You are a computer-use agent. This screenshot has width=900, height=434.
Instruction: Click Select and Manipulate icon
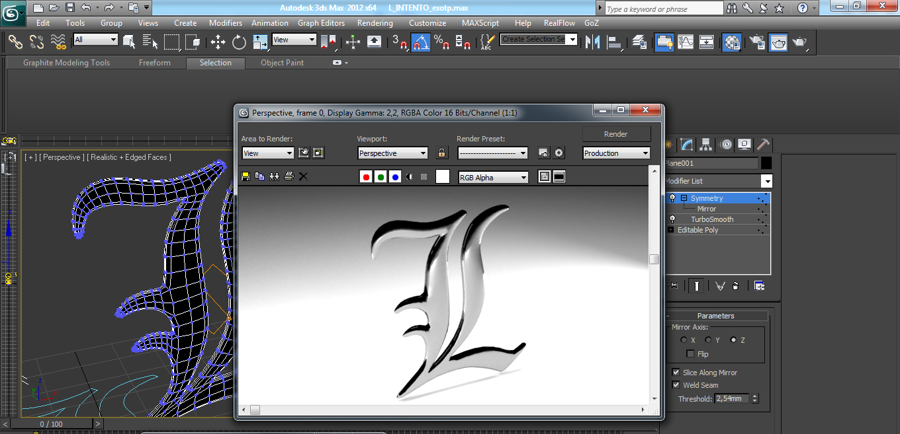353,42
